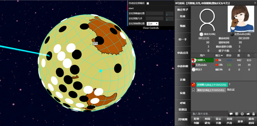Click the stacked list icon in chat toolbar

237,114
